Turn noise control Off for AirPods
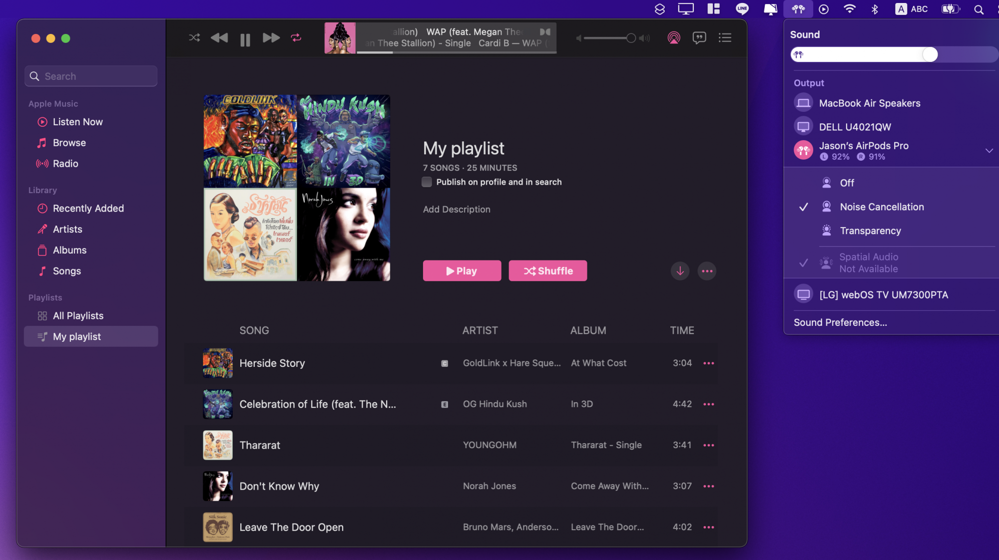999x560 pixels. 847,183
